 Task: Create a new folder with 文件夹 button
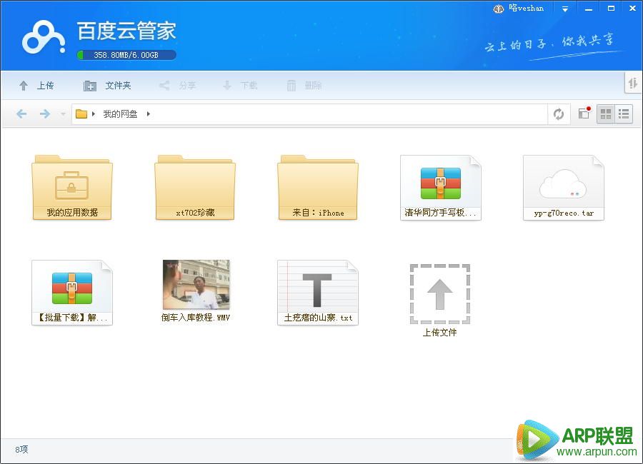[107, 85]
